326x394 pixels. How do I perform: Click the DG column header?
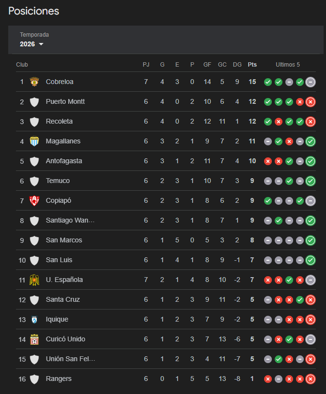[237, 65]
